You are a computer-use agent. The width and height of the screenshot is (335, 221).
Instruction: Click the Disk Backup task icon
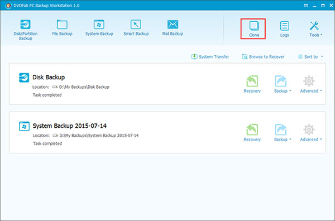[x=24, y=78]
